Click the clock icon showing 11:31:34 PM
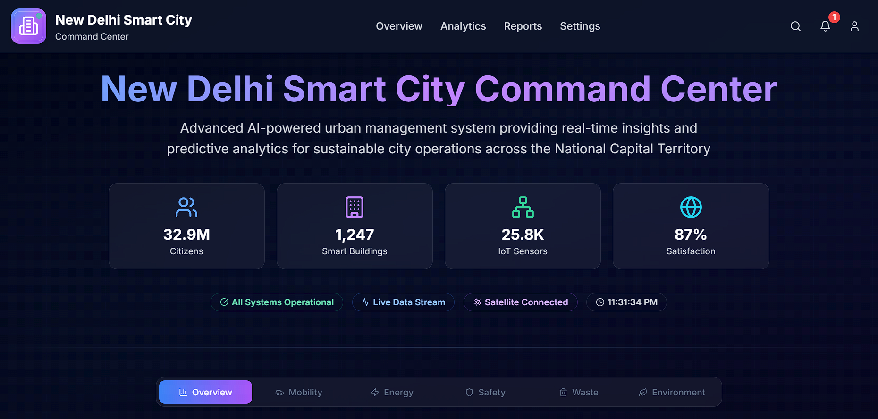Screen dimensions: 878x419 click(600, 302)
